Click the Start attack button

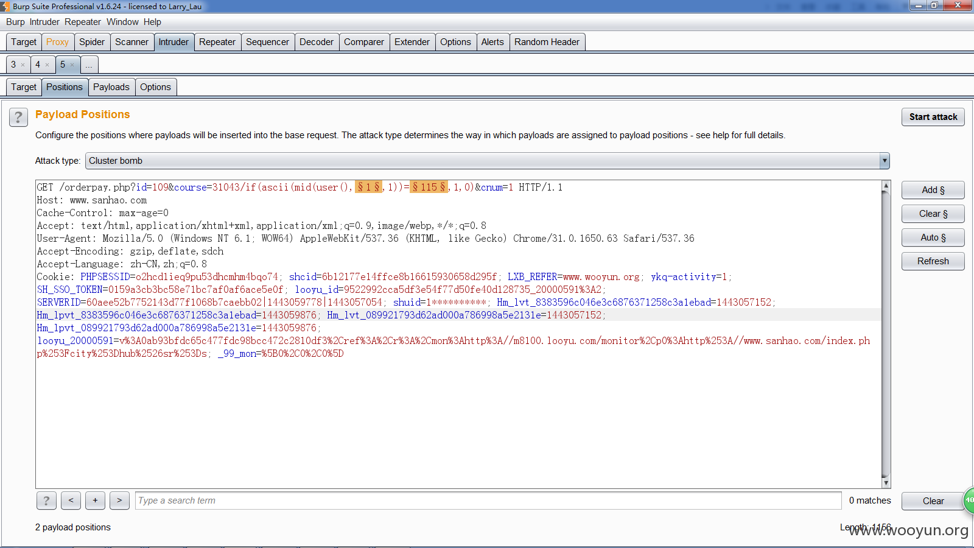(933, 117)
